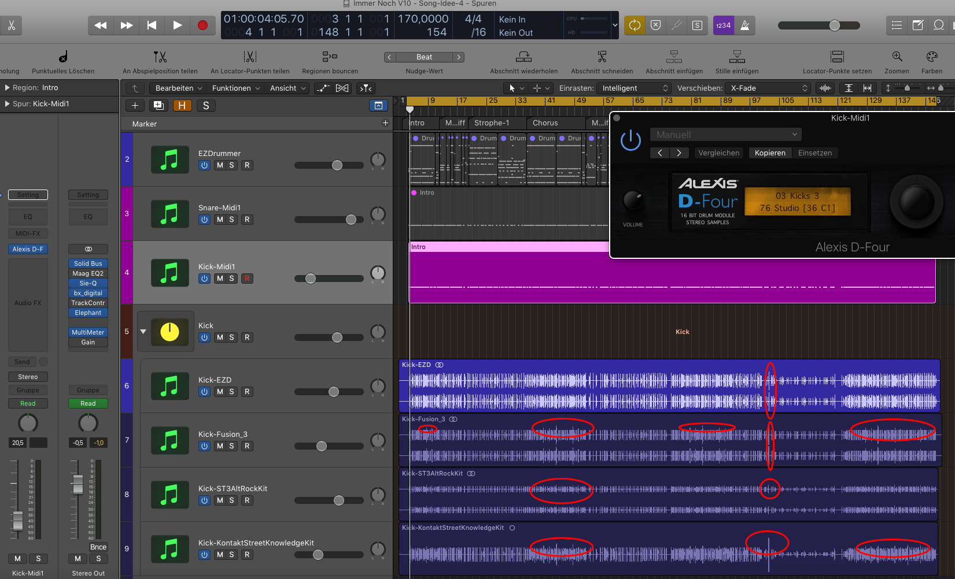Image resolution: width=955 pixels, height=579 pixels.
Task: Open the loop browser
Action: pos(939,25)
